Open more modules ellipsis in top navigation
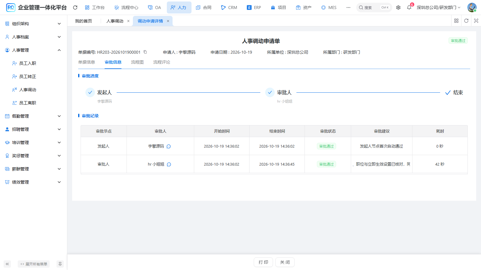481x270 pixels. (348, 7)
